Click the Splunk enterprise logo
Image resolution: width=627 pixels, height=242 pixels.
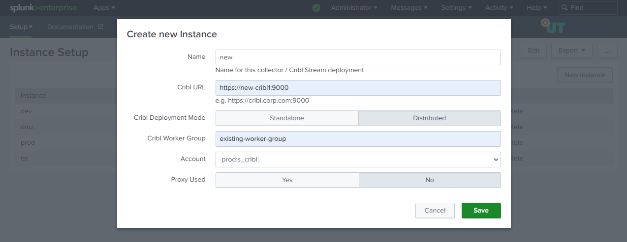click(43, 8)
